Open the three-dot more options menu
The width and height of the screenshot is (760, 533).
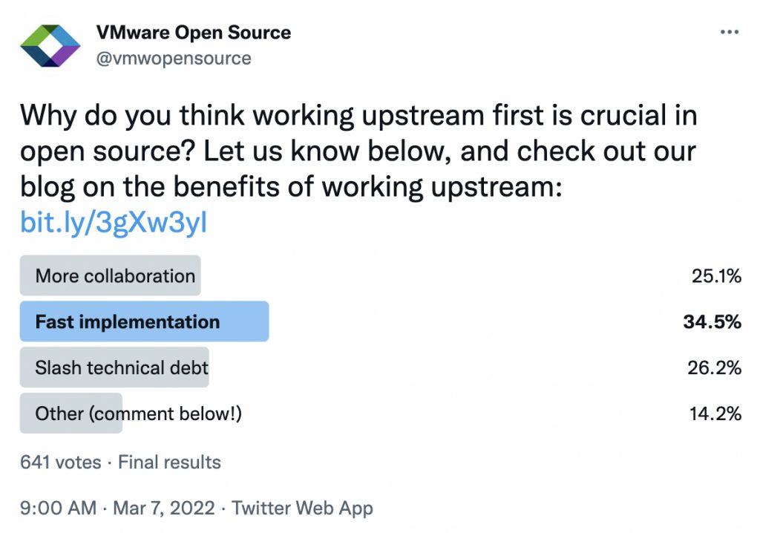(730, 33)
